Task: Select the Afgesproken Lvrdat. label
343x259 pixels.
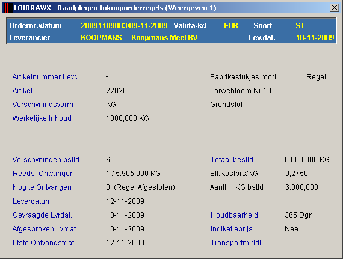Action: (45, 229)
